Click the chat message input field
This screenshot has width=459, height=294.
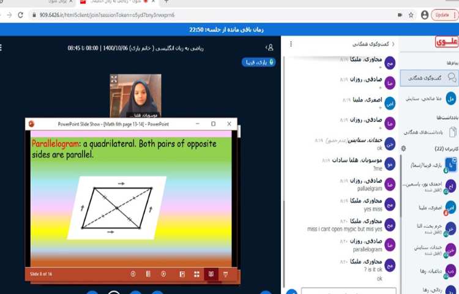pyautogui.click(x=348, y=291)
